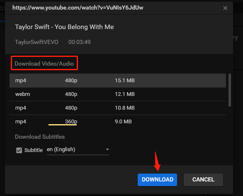Click the Download Subtitles heading
This screenshot has width=243, height=196.
click(40, 137)
